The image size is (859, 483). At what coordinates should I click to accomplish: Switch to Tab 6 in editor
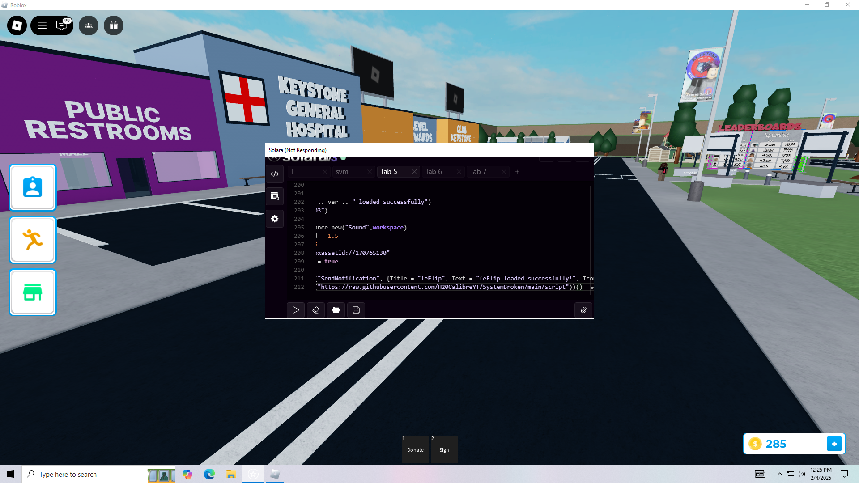click(x=434, y=172)
